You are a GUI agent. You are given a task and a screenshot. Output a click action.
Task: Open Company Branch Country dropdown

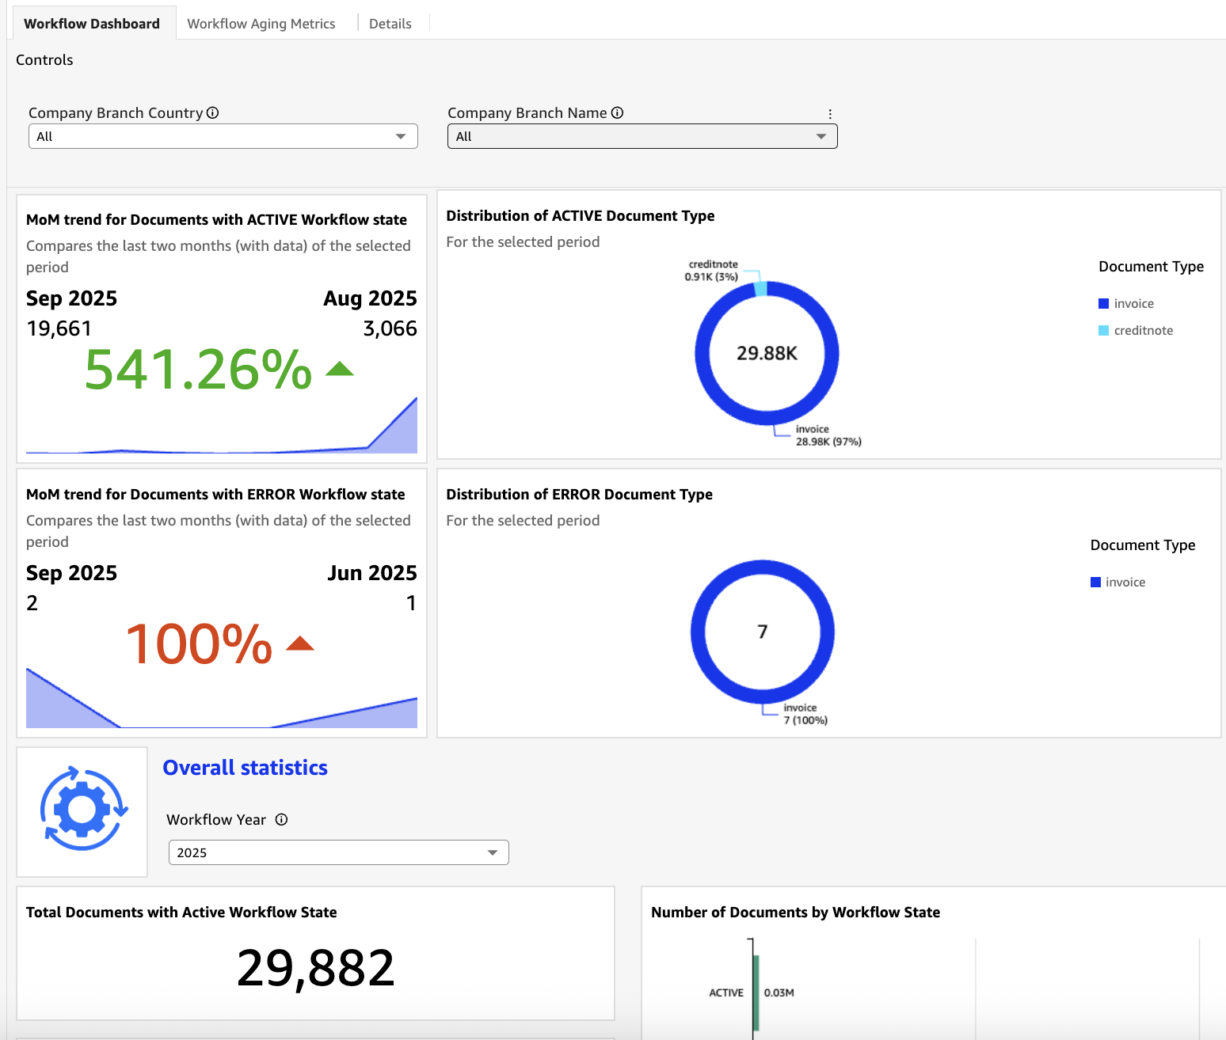pos(223,136)
